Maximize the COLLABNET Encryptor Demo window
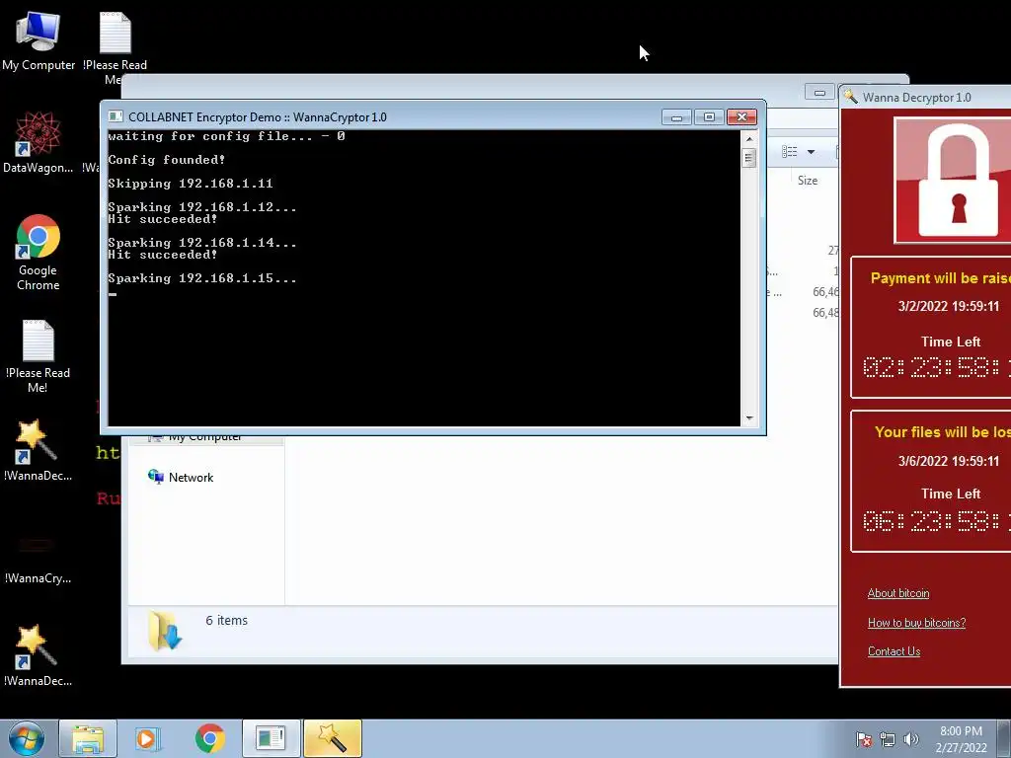 pyautogui.click(x=709, y=117)
